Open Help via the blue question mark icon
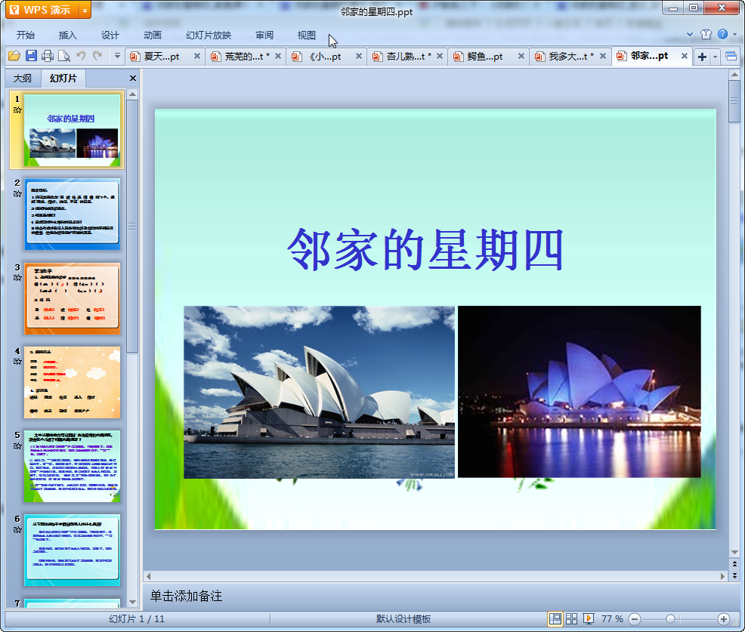 click(723, 34)
